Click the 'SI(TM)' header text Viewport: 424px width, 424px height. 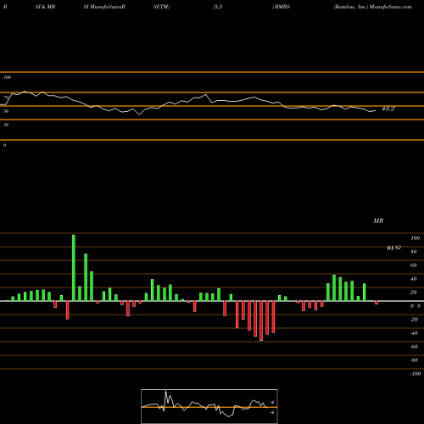[x=161, y=7]
